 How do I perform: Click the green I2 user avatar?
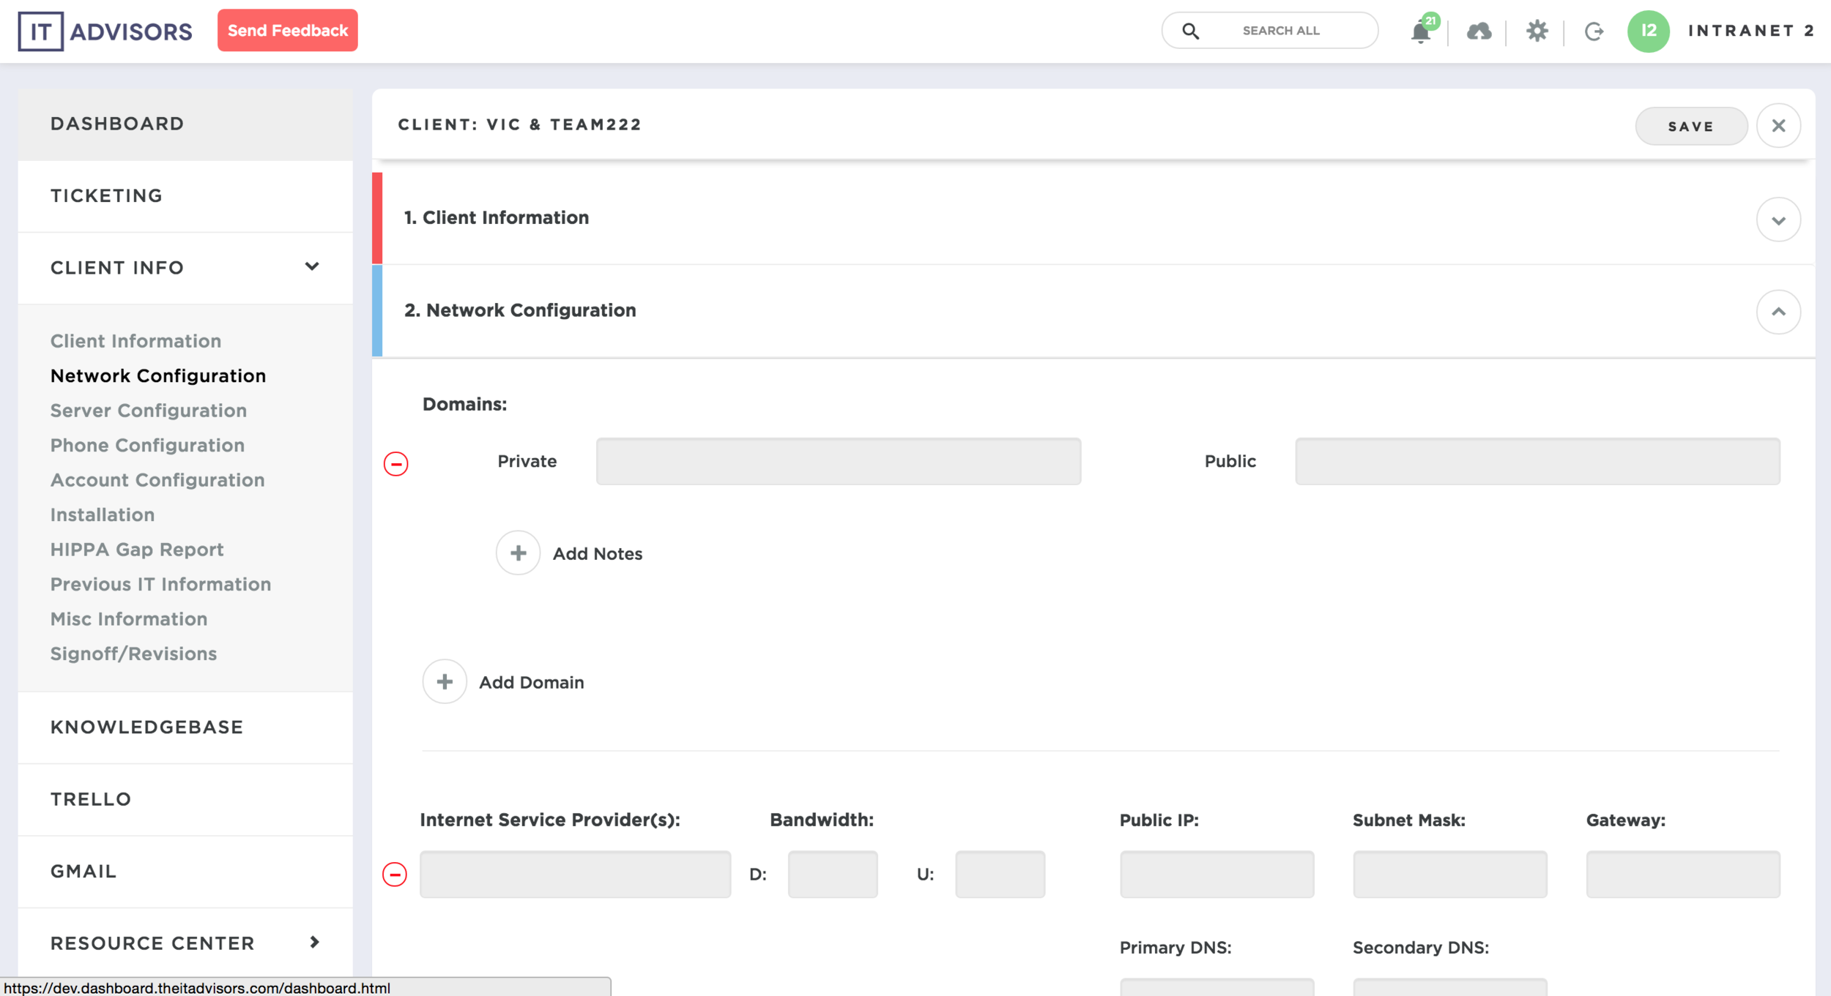(1648, 31)
